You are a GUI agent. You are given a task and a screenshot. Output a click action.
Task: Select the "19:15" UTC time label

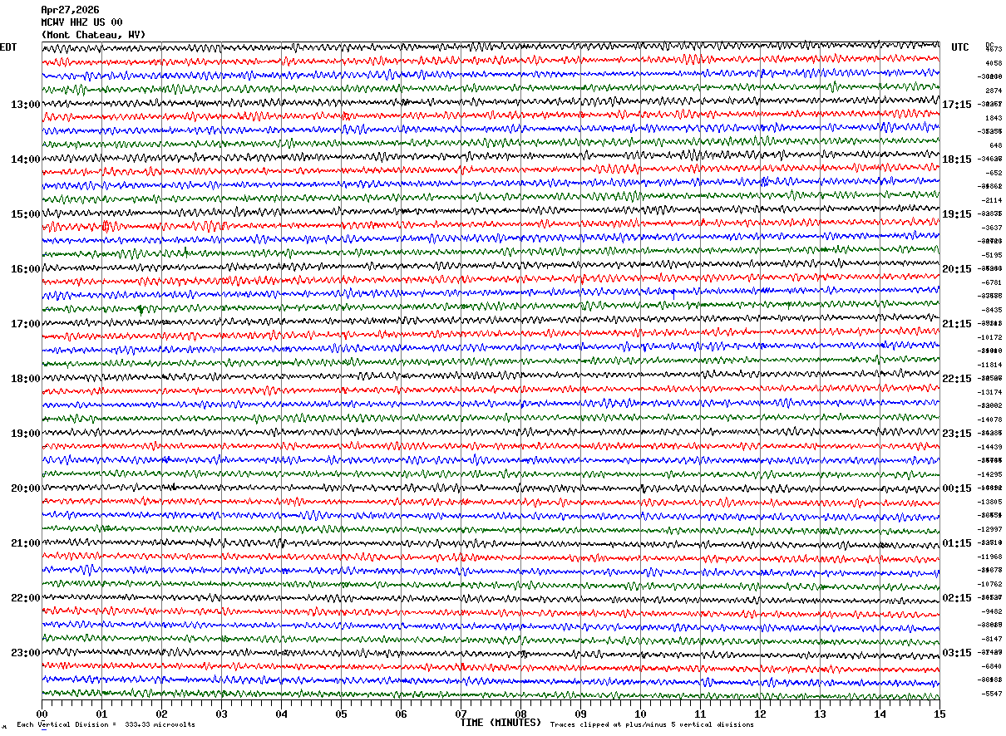pos(957,214)
